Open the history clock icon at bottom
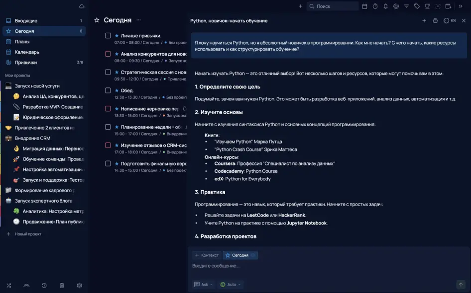Image resolution: width=471 pixels, height=293 pixels. [x=44, y=286]
